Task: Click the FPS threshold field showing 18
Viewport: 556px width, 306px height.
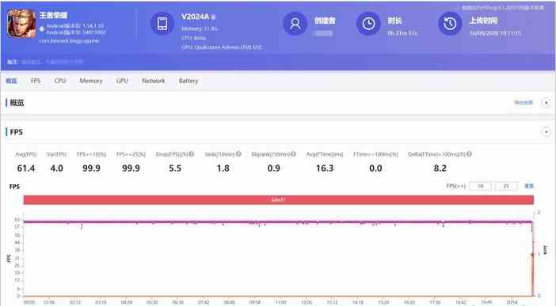Action: click(x=480, y=186)
